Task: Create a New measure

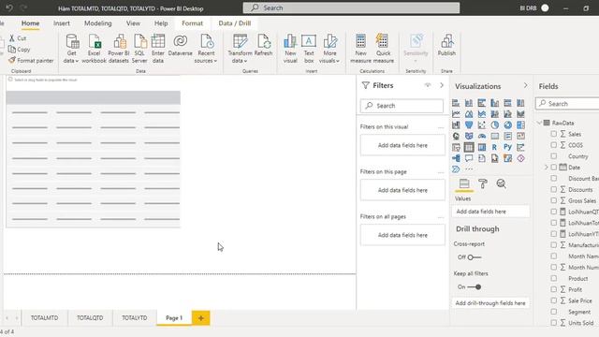Action: (360, 49)
